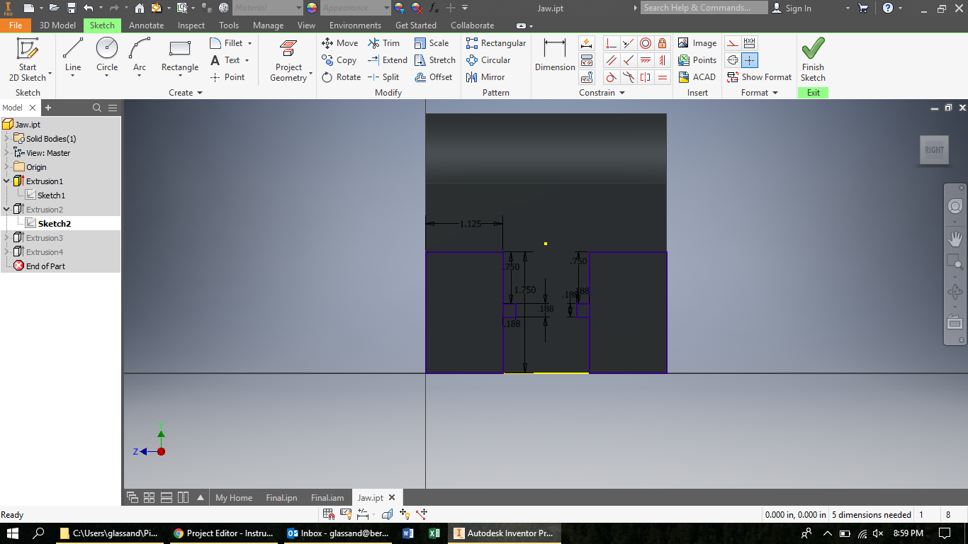Open the Fillet dropdown arrow
The height and width of the screenshot is (544, 968).
click(x=249, y=43)
